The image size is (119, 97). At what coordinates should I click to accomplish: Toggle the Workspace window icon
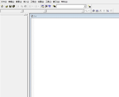(x=43, y=6)
